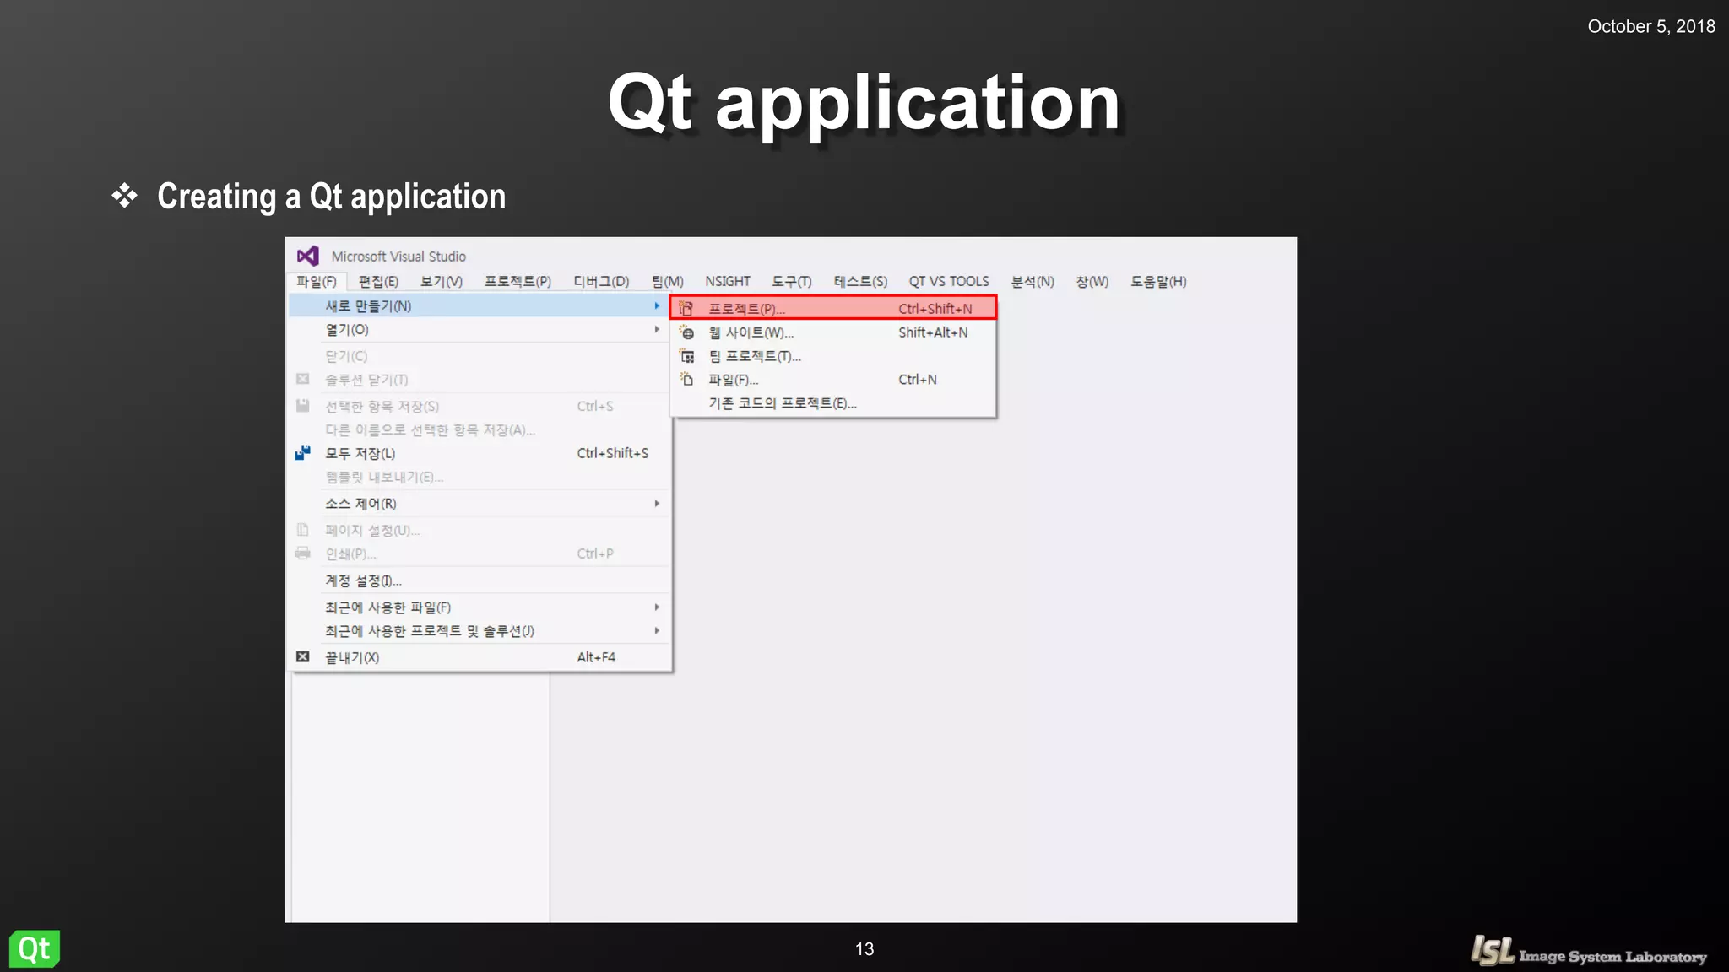Click the new project icon in submenu
Image resolution: width=1729 pixels, height=972 pixels.
(686, 309)
